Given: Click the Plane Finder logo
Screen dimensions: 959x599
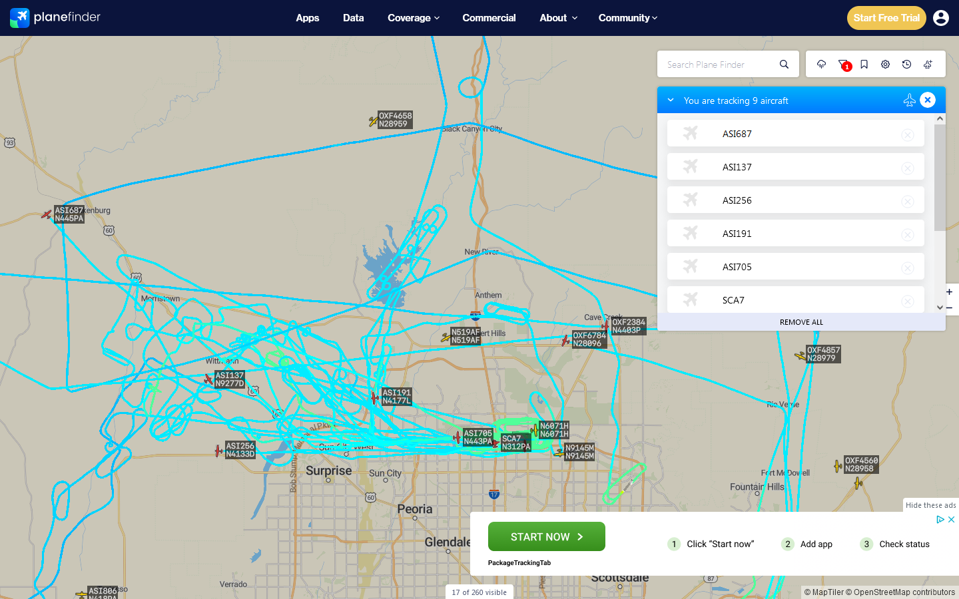Looking at the screenshot, I should pos(55,17).
